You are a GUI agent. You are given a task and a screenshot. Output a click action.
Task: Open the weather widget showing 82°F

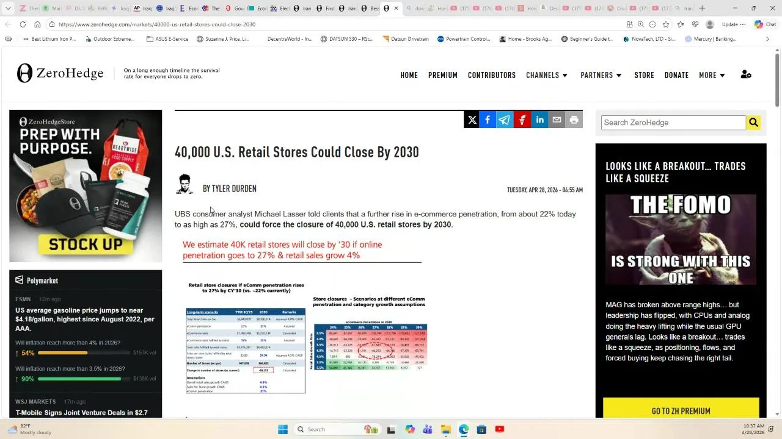pyautogui.click(x=29, y=429)
